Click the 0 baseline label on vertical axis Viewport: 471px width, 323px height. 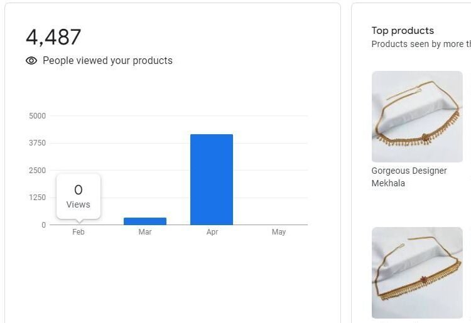[x=44, y=225]
